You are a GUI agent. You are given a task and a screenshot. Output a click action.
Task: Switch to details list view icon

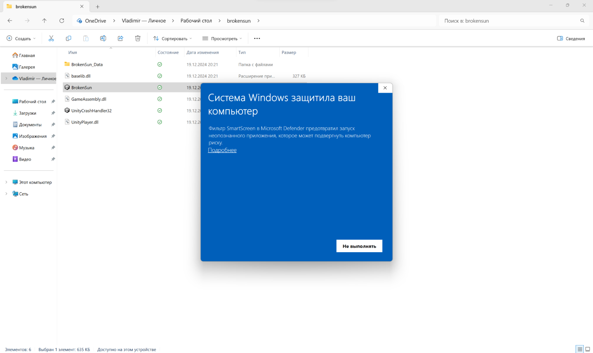580,349
